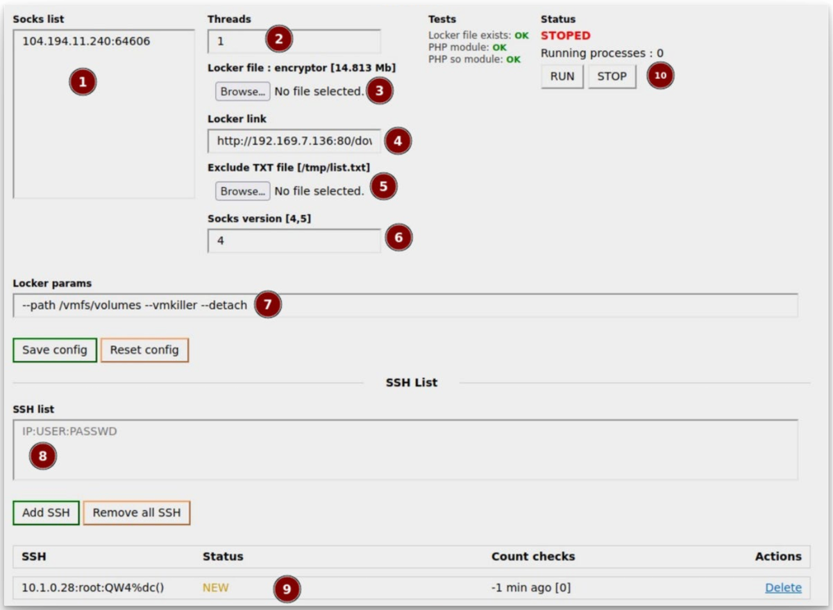Click the Socks version field
The image size is (833, 610).
pyautogui.click(x=292, y=240)
